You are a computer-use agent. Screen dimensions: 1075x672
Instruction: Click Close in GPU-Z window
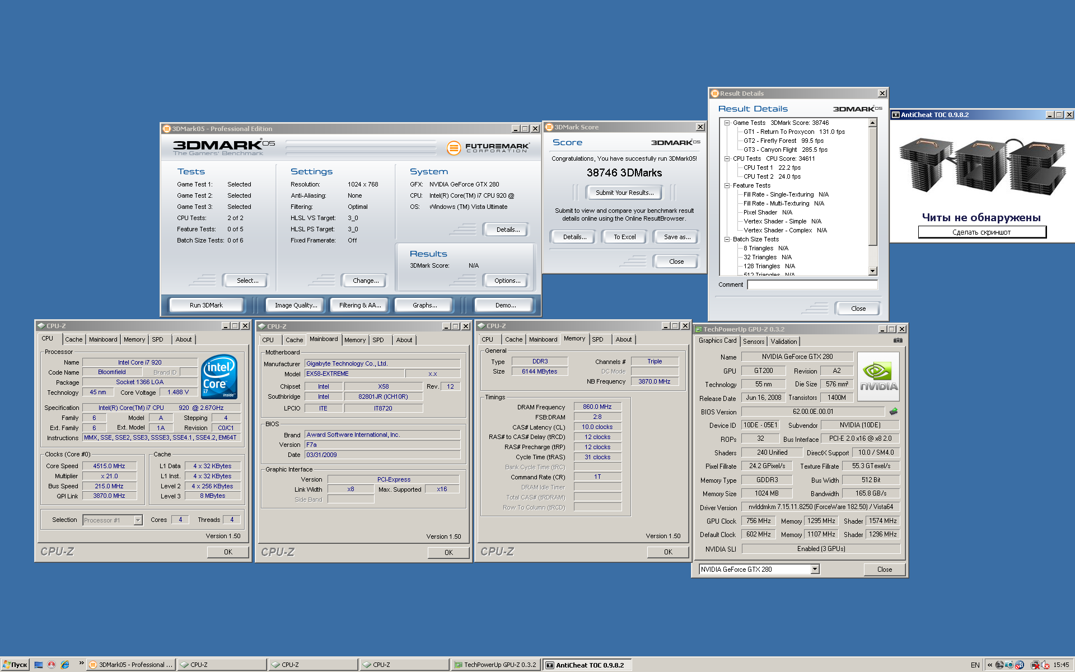pyautogui.click(x=885, y=570)
